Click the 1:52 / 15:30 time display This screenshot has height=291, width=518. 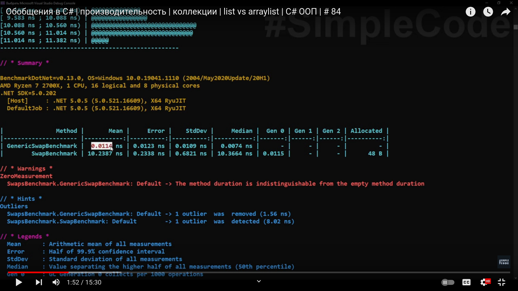click(84, 282)
